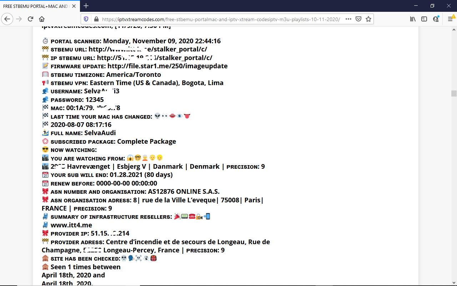The height and width of the screenshot is (286, 457).
Task: Click the memo emoji beside Firmware Update
Action: (x=45, y=66)
